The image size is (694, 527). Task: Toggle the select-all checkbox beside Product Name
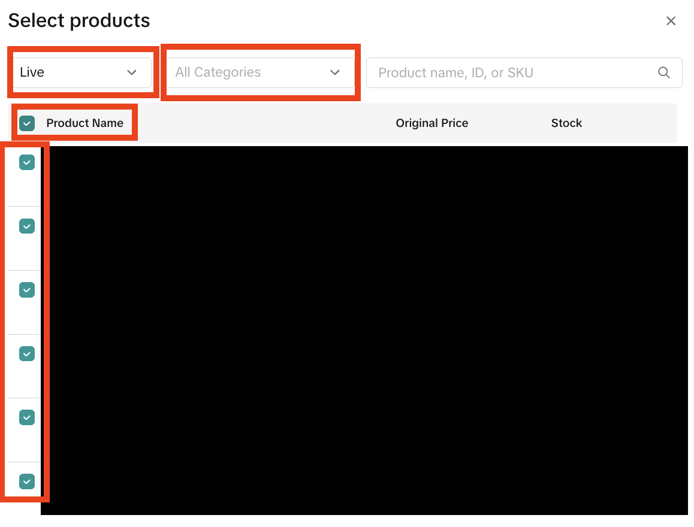[27, 123]
